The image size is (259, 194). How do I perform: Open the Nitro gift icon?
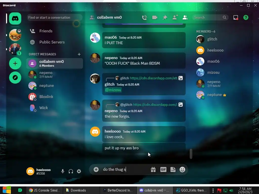(153, 169)
